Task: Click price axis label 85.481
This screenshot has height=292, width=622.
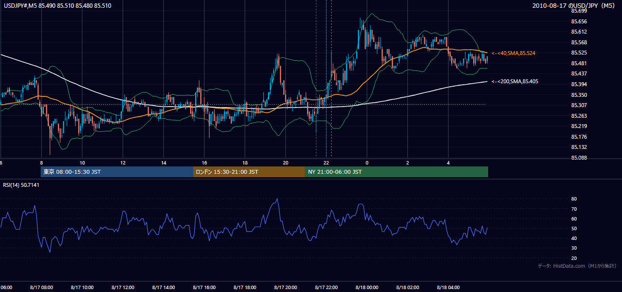Action: [x=579, y=63]
